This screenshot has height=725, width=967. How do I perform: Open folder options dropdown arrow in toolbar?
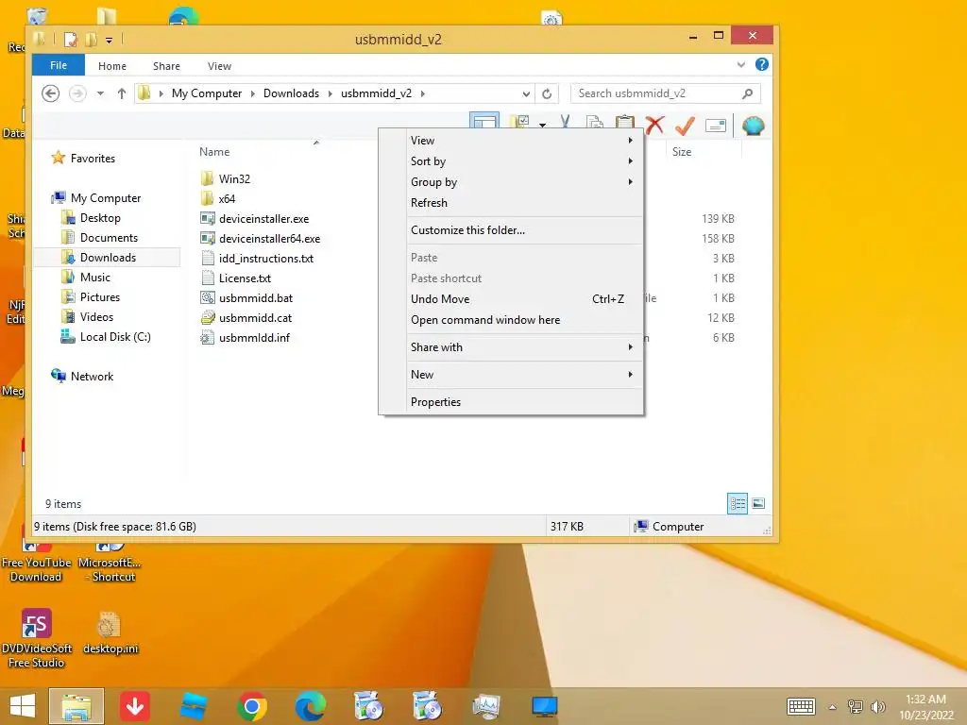(542, 125)
